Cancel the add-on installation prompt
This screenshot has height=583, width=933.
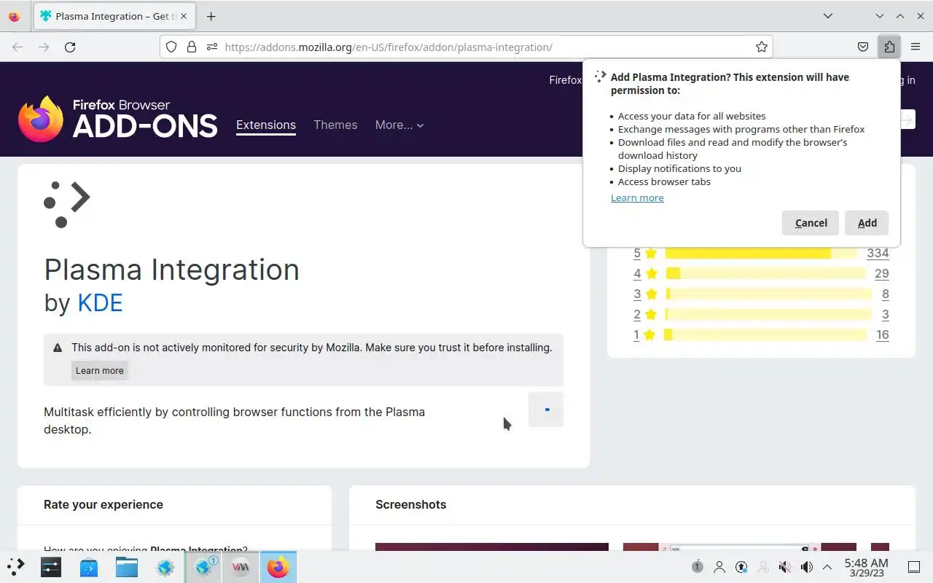(811, 223)
